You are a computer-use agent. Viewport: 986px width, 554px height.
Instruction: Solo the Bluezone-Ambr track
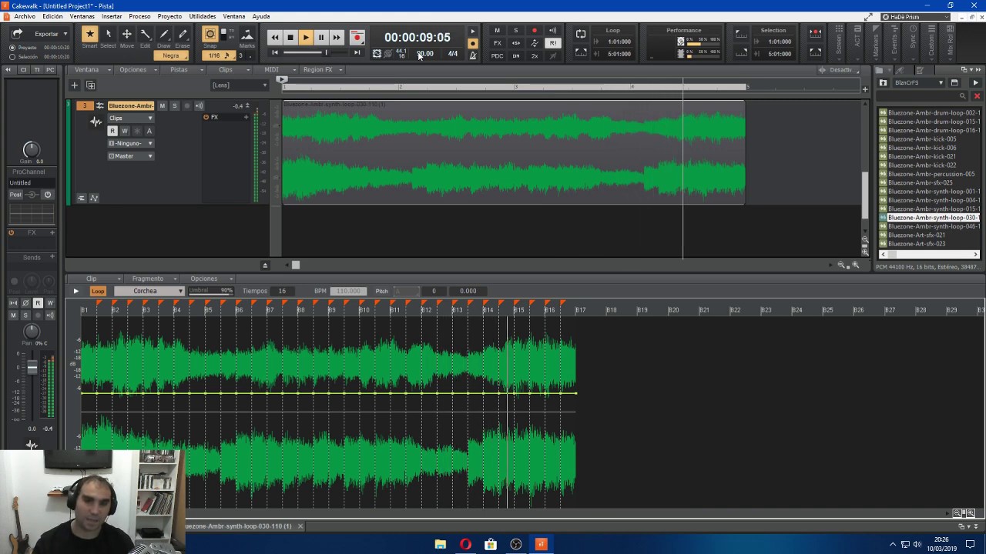[x=174, y=105]
